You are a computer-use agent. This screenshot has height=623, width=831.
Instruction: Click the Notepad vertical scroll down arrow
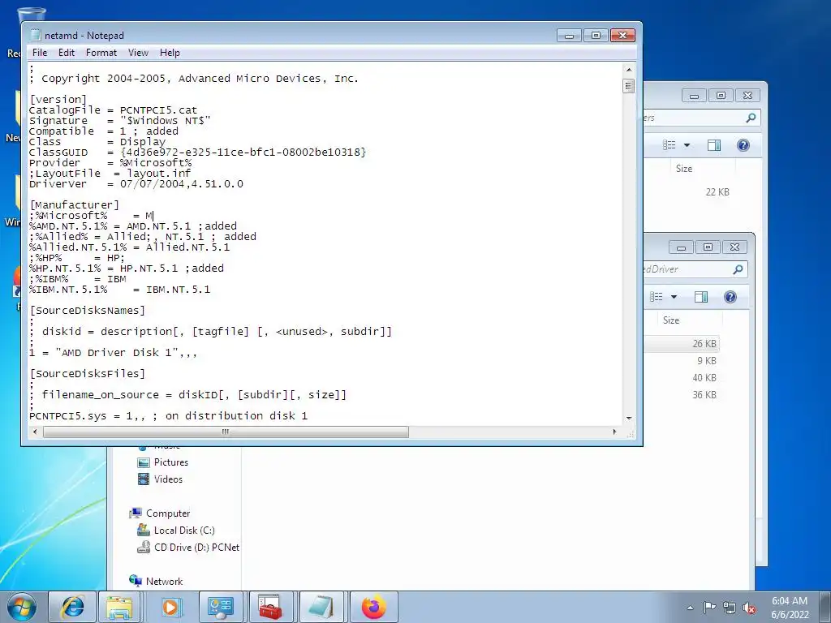click(629, 418)
